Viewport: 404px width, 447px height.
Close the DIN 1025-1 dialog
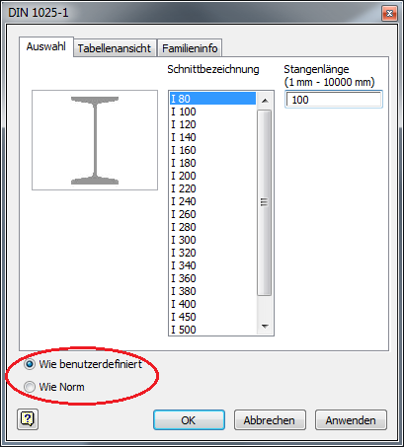389,13
